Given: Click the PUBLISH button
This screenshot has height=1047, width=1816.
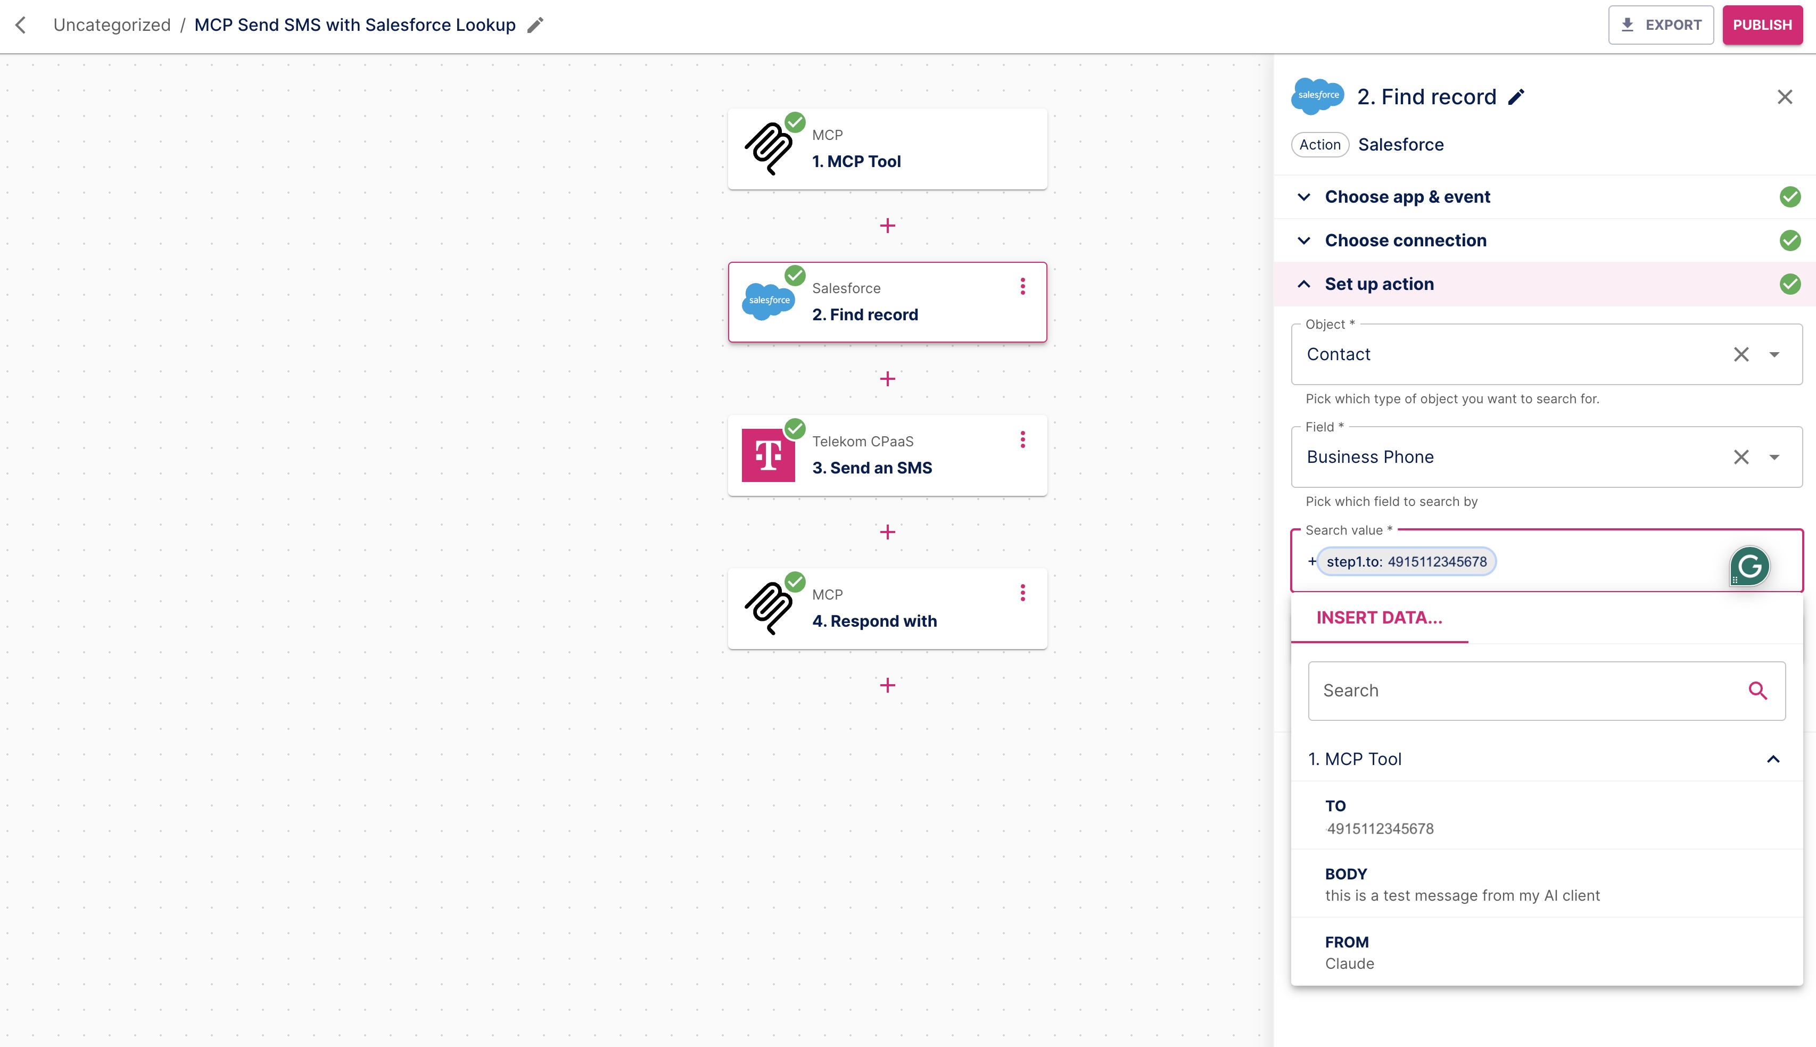Looking at the screenshot, I should (x=1761, y=24).
